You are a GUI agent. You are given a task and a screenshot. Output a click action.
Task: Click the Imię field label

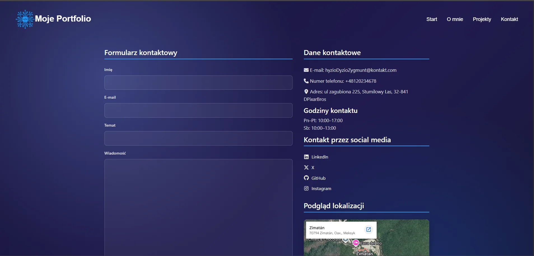[x=108, y=70]
